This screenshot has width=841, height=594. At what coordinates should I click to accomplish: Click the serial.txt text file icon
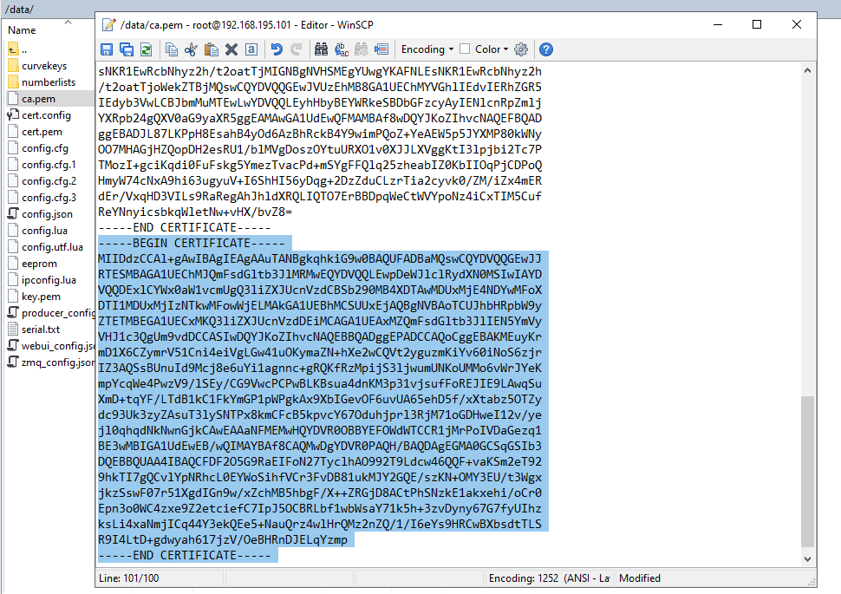[x=13, y=330]
